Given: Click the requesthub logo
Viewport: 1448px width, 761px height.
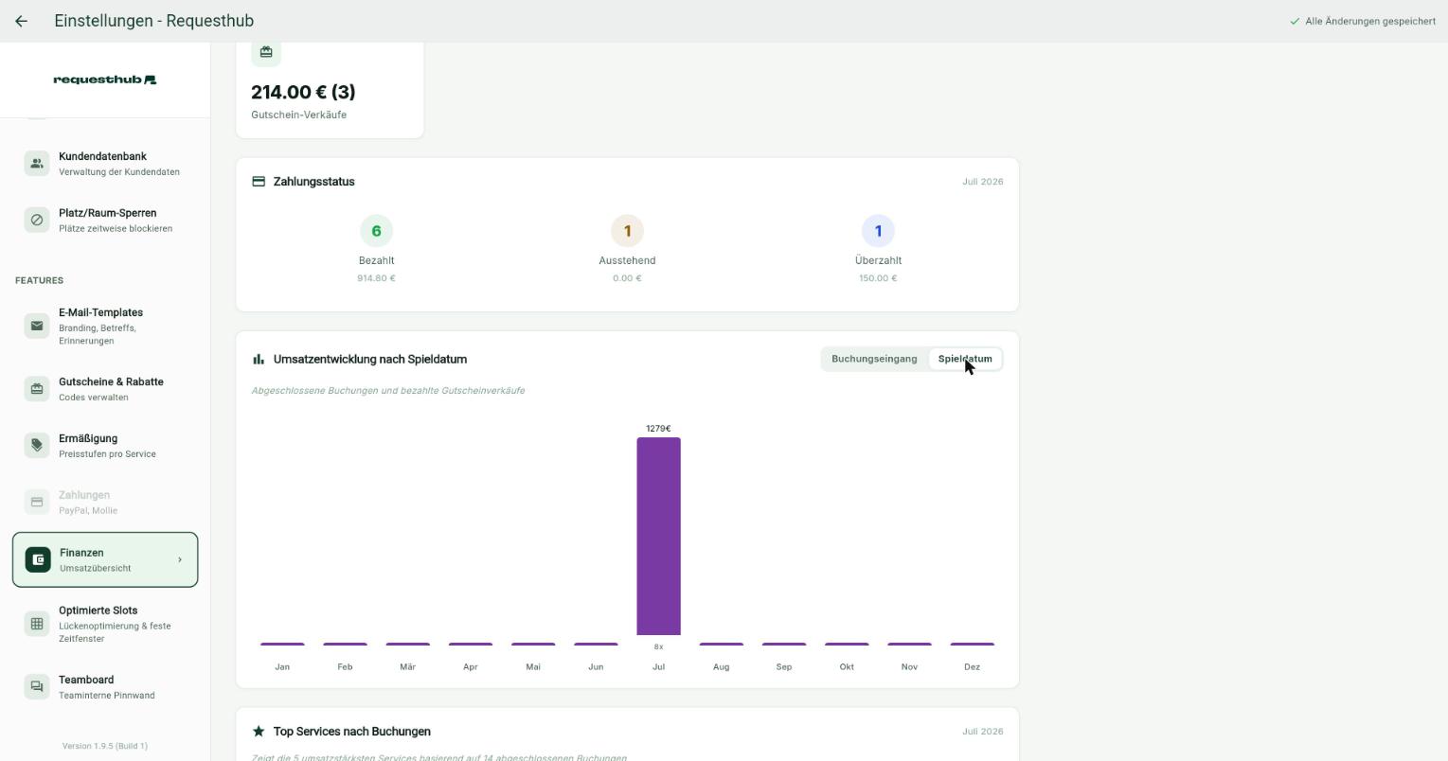Looking at the screenshot, I should pyautogui.click(x=105, y=80).
